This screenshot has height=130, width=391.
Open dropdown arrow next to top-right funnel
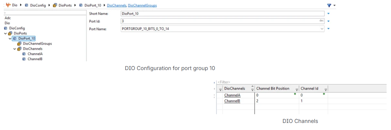(335, 5)
